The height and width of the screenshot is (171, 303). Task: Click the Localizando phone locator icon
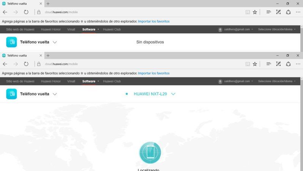[150, 153]
